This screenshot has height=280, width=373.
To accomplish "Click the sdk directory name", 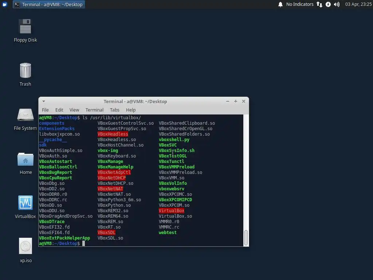I will click(x=43, y=145).
